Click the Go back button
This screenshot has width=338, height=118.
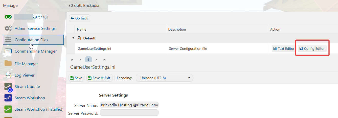click(80, 18)
